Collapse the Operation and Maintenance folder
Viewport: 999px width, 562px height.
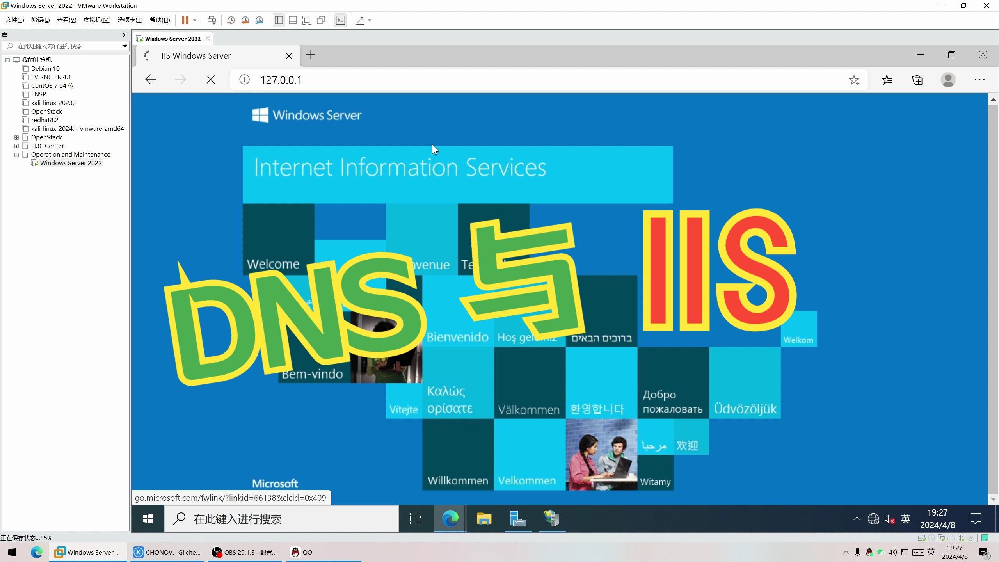tap(16, 155)
